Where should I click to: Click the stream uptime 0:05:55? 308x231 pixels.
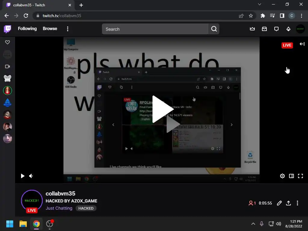pyautogui.click(x=265, y=203)
